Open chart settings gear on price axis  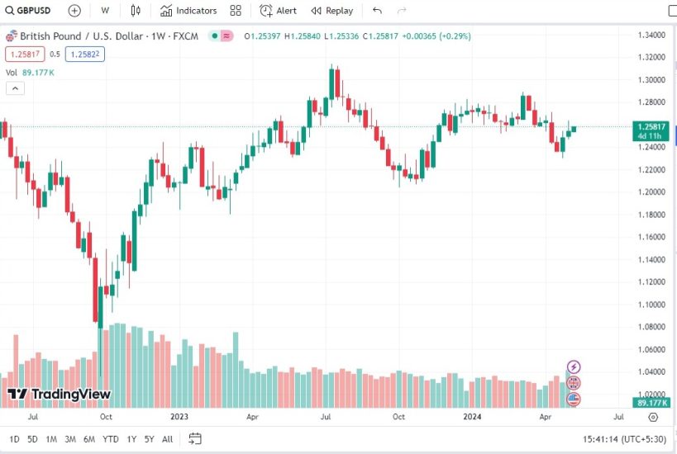652,417
